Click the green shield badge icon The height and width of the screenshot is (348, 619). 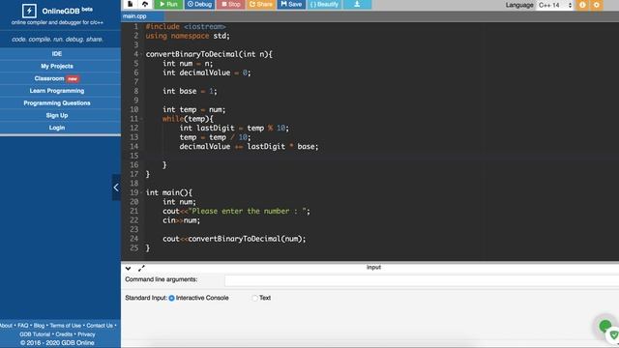click(x=613, y=335)
